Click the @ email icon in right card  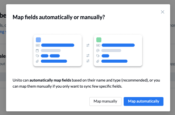point(98,51)
